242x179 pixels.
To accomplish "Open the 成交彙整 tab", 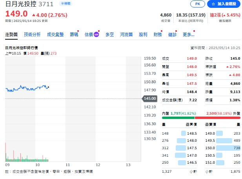I will (x=55, y=35).
